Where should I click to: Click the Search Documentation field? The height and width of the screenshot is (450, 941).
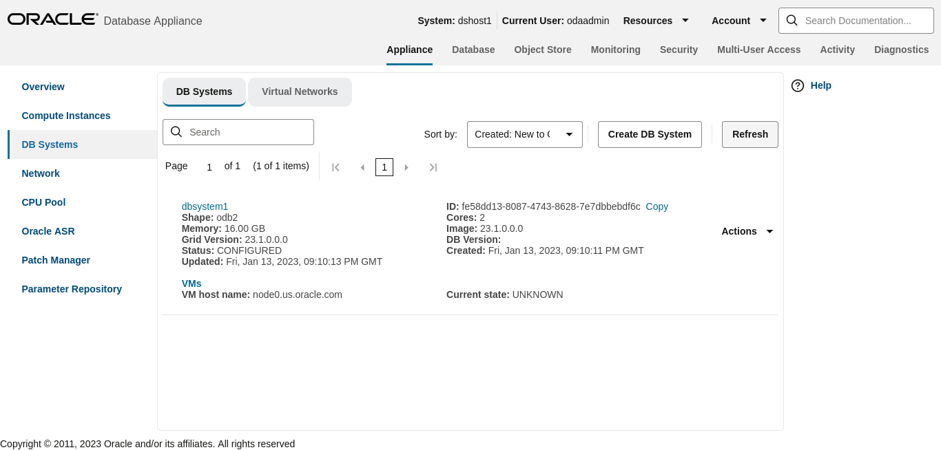coord(856,21)
